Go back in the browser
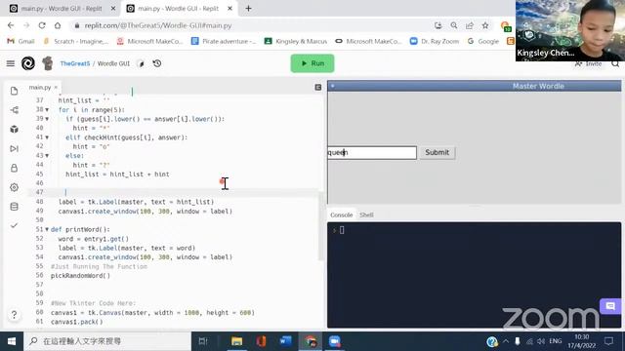 click(x=11, y=25)
